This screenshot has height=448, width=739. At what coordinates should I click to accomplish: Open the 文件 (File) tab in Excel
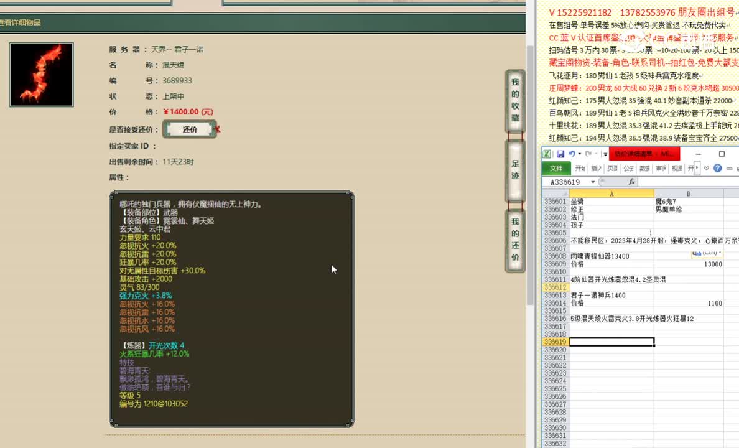point(556,169)
